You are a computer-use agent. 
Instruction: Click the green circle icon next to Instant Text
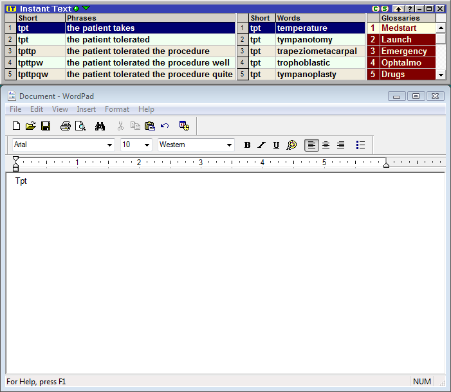coord(76,8)
